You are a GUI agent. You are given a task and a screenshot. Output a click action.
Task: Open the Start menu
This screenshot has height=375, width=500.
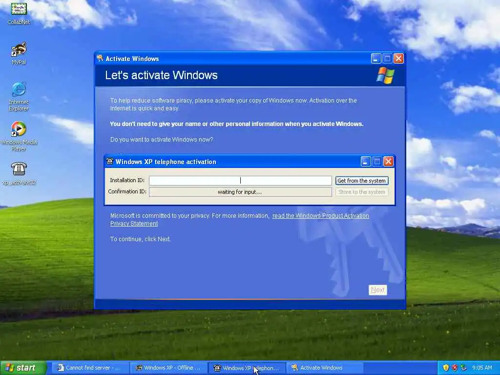tap(23, 368)
